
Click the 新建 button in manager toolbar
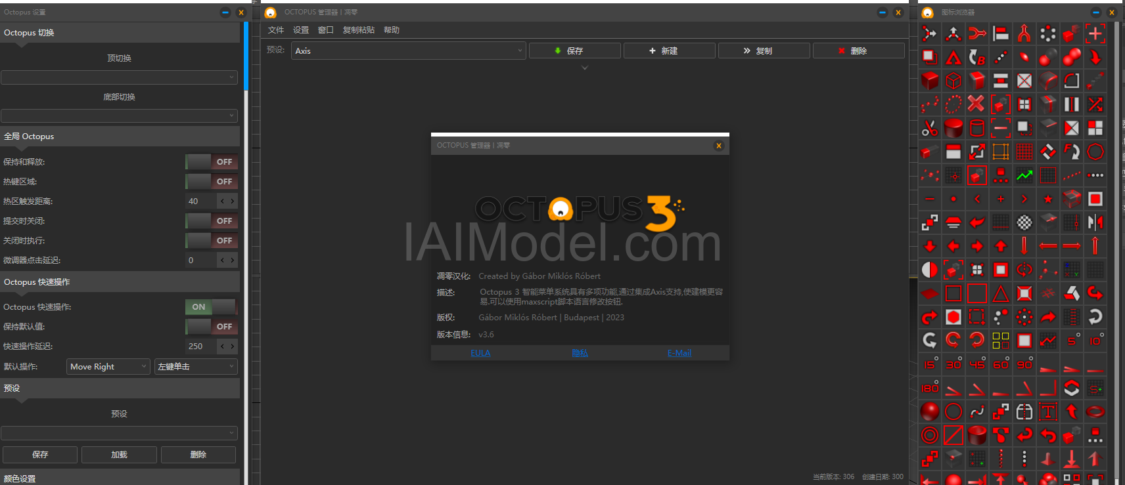(669, 51)
